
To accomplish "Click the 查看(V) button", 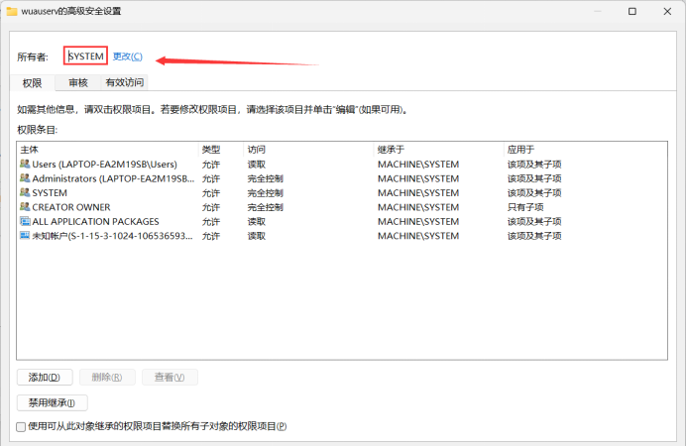I will [170, 378].
